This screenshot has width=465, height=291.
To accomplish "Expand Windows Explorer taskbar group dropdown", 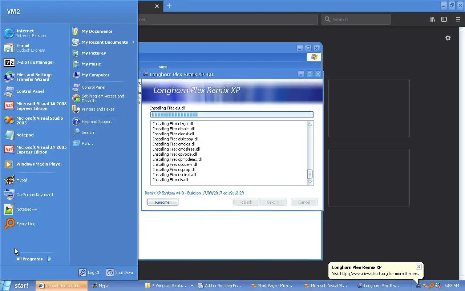I will [192, 286].
